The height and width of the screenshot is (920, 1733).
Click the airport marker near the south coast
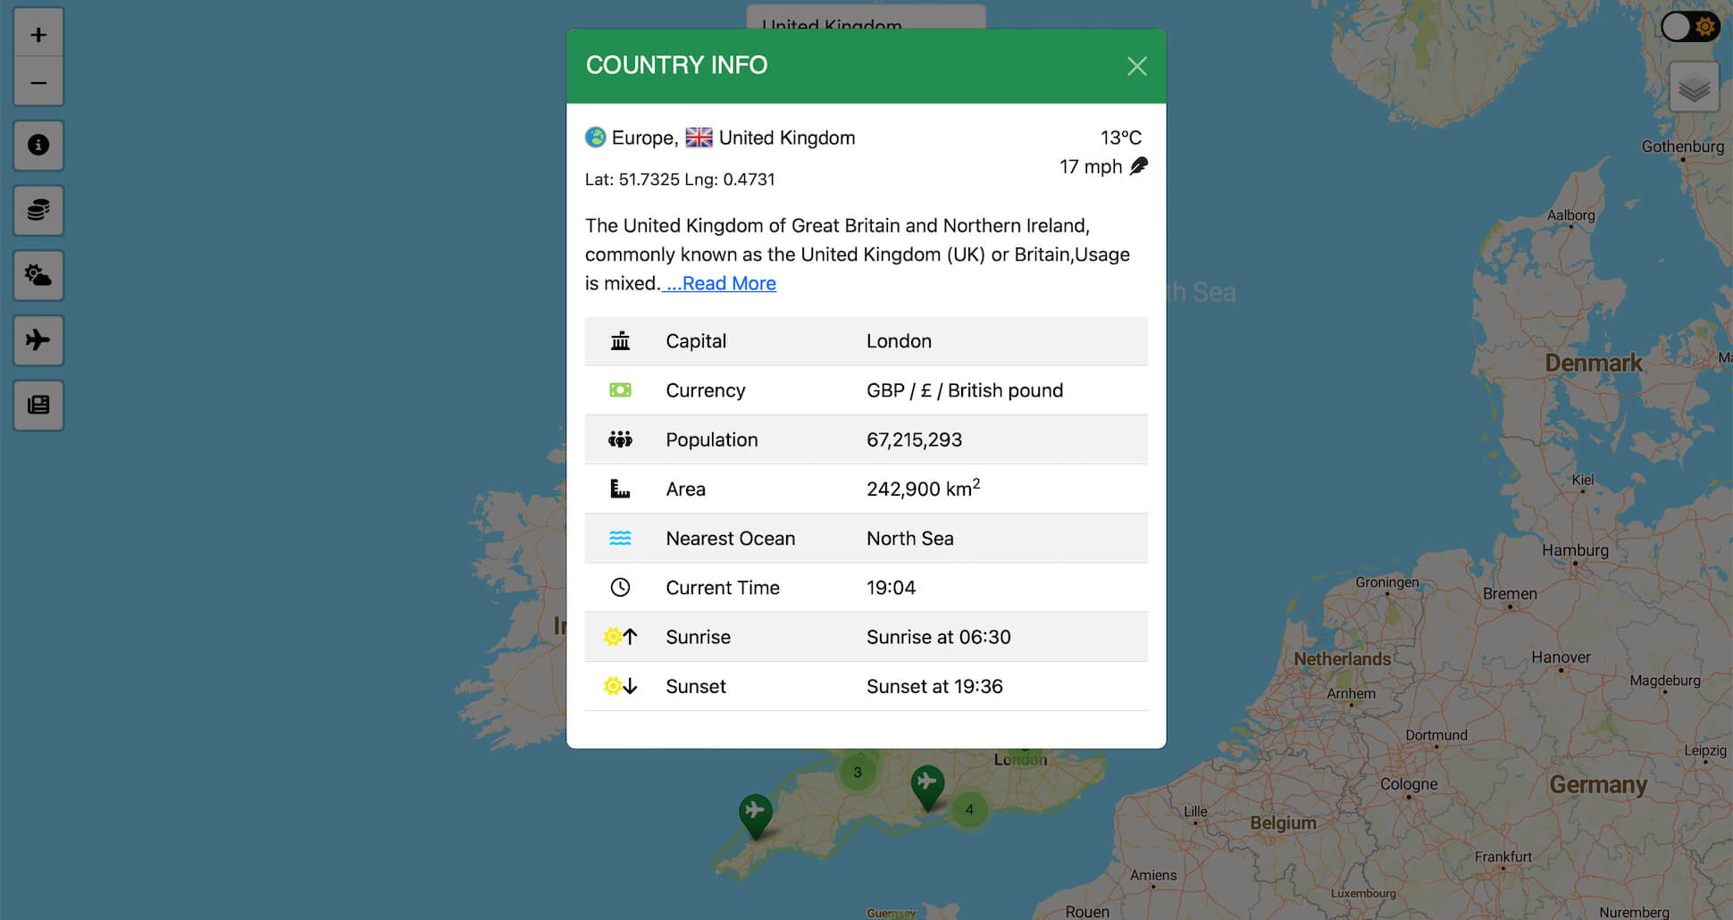(x=927, y=784)
